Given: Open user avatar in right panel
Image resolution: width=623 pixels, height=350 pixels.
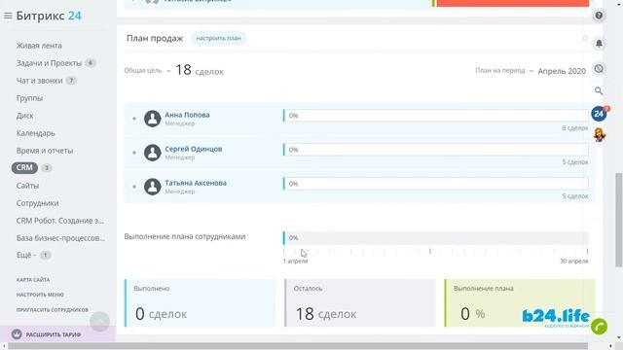Looking at the screenshot, I should click(x=600, y=134).
